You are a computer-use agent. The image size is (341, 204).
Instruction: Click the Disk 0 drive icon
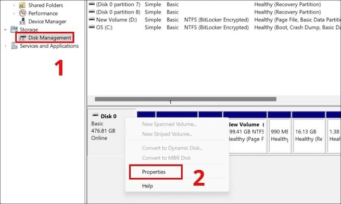point(95,115)
